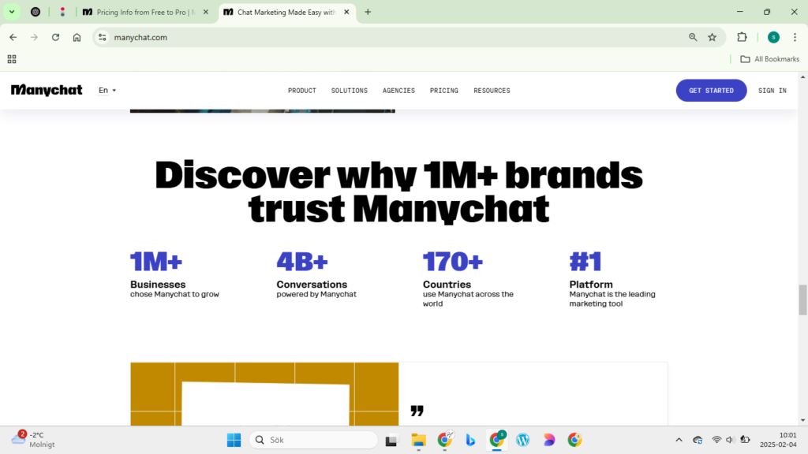Check the battery status icon

(745, 440)
